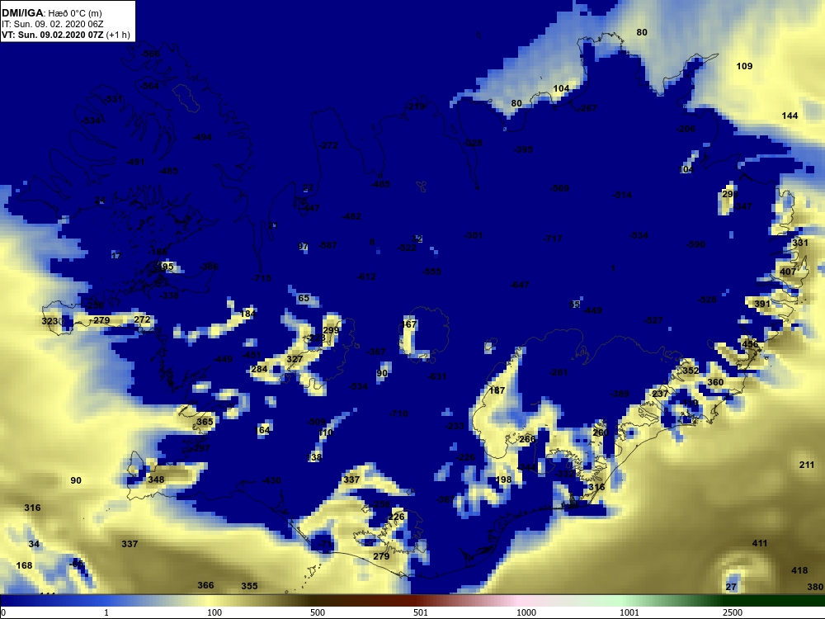Click the value 299 in the western interior
This screenshot has height=619, width=825.
(331, 331)
